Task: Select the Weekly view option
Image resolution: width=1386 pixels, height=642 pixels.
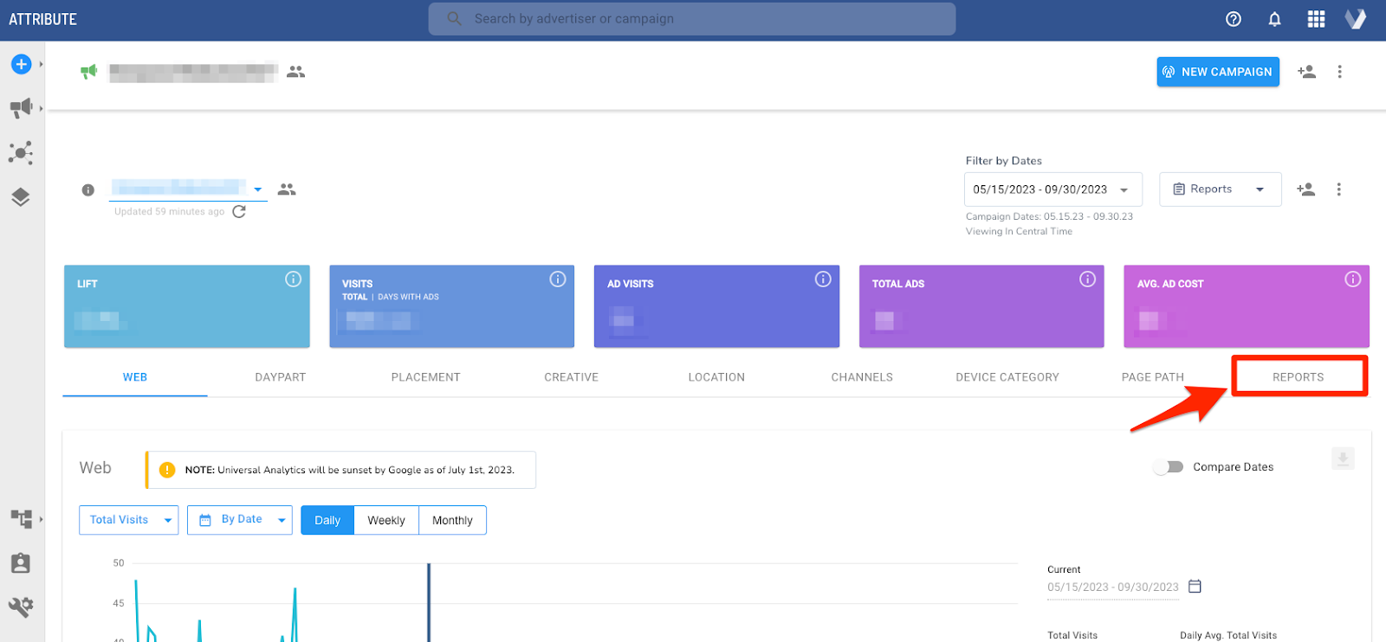Action: (x=386, y=520)
